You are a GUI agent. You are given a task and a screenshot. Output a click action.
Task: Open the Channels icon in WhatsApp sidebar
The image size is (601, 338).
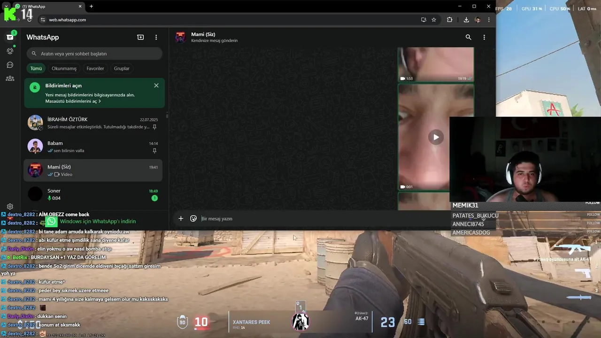tap(10, 65)
